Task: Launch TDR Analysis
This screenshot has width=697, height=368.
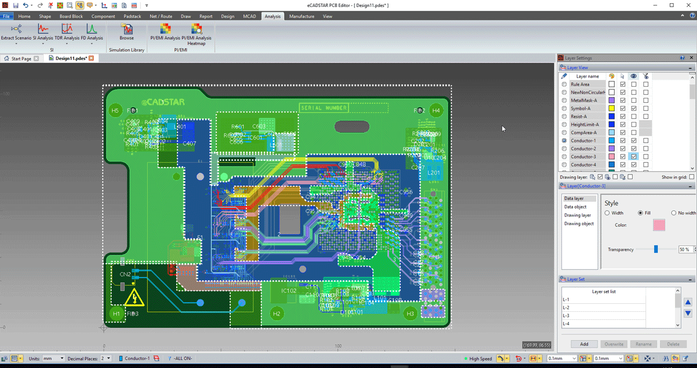Action: (67, 32)
